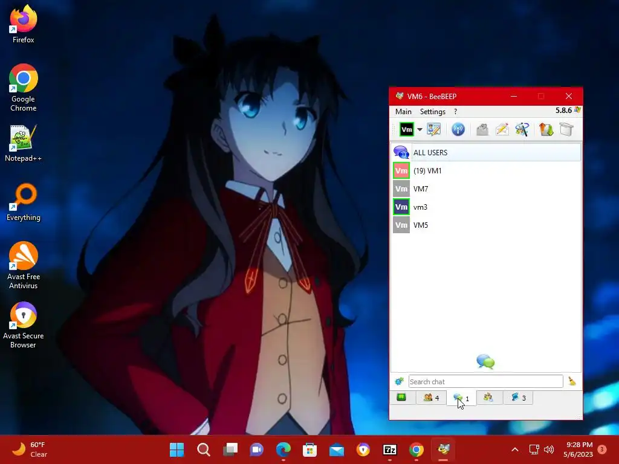Open the Windows Start menu
Image resolution: width=619 pixels, height=464 pixels.
click(177, 449)
